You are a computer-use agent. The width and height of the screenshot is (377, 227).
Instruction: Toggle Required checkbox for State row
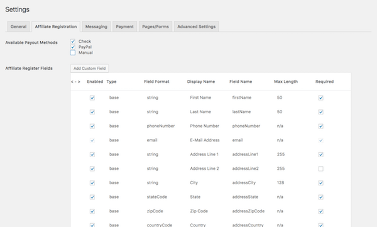click(320, 197)
